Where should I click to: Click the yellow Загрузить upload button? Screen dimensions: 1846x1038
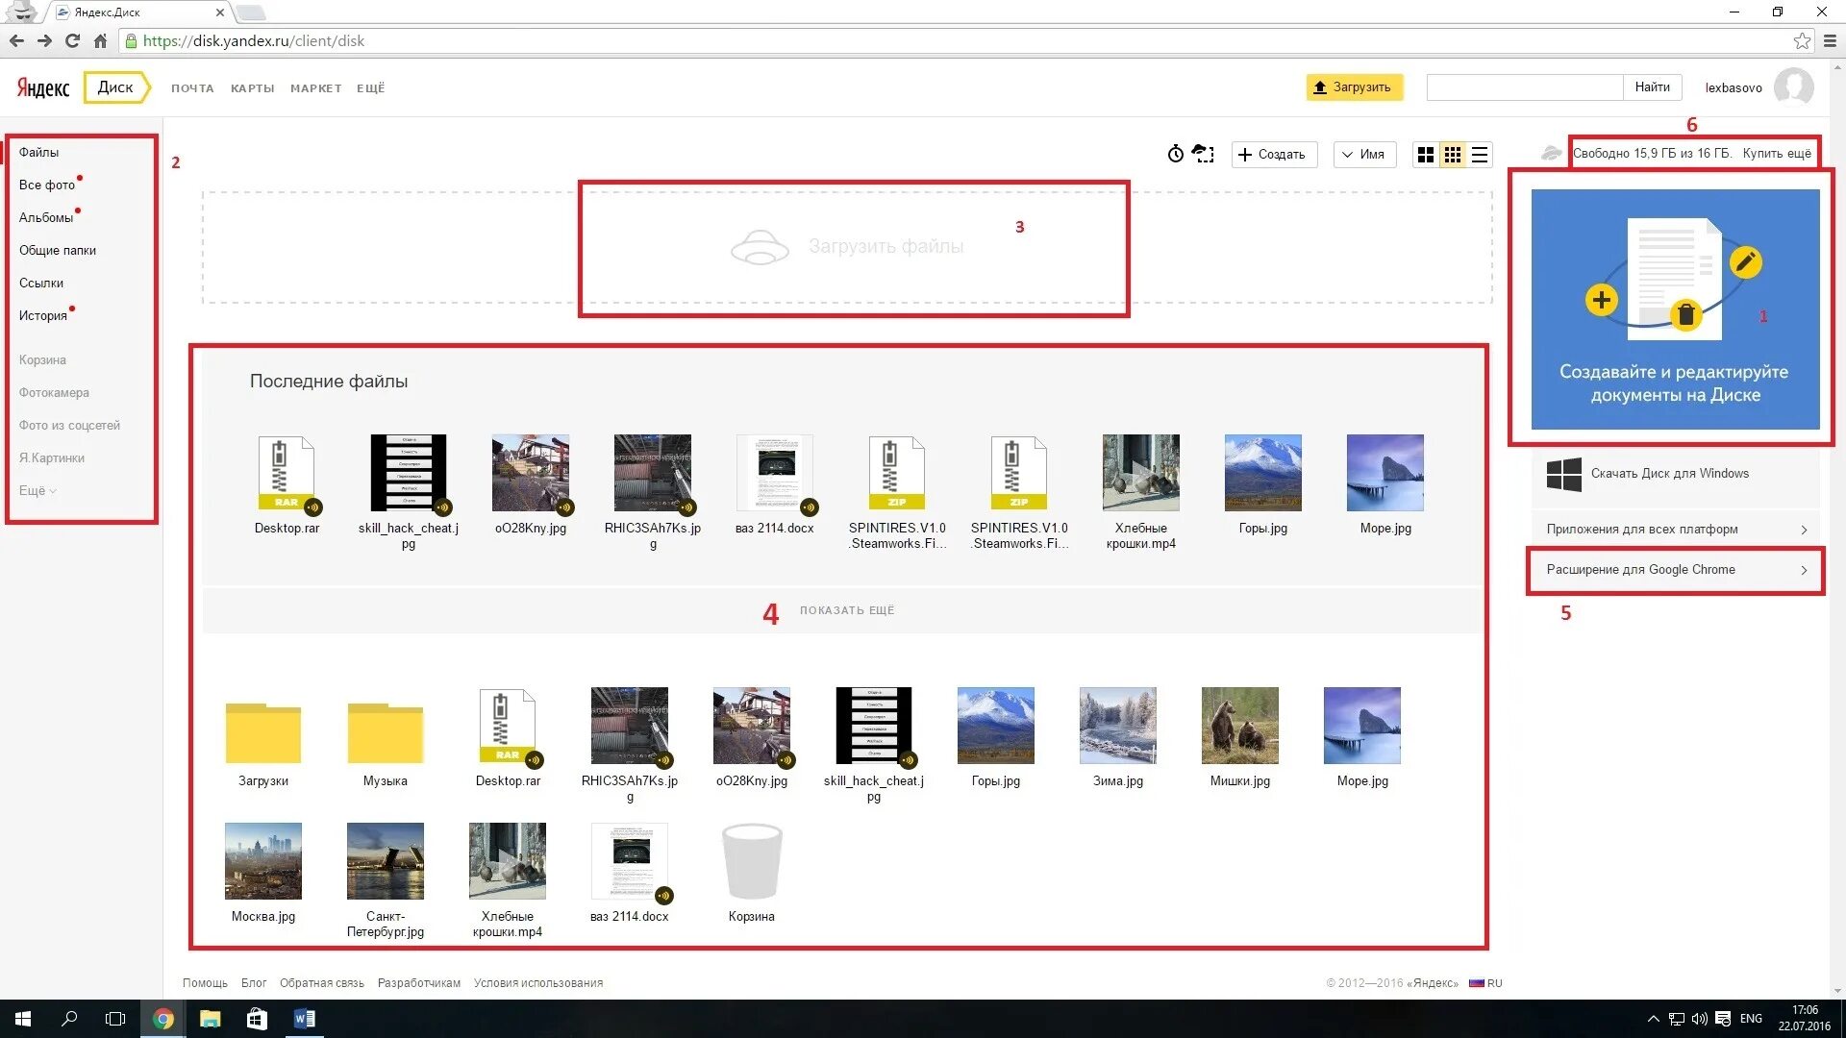pyautogui.click(x=1354, y=87)
